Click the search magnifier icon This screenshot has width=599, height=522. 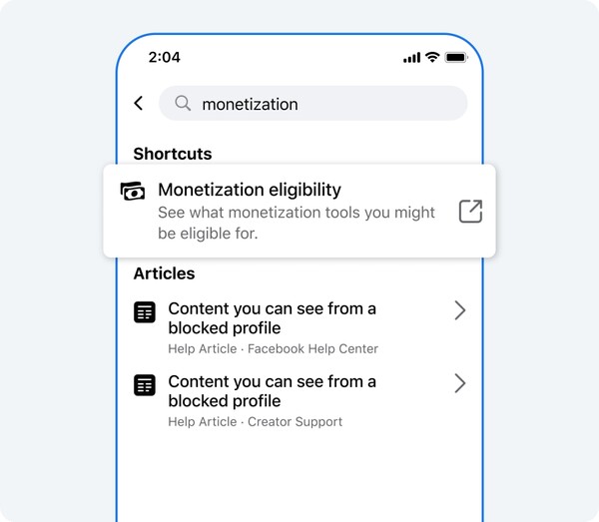(x=183, y=104)
